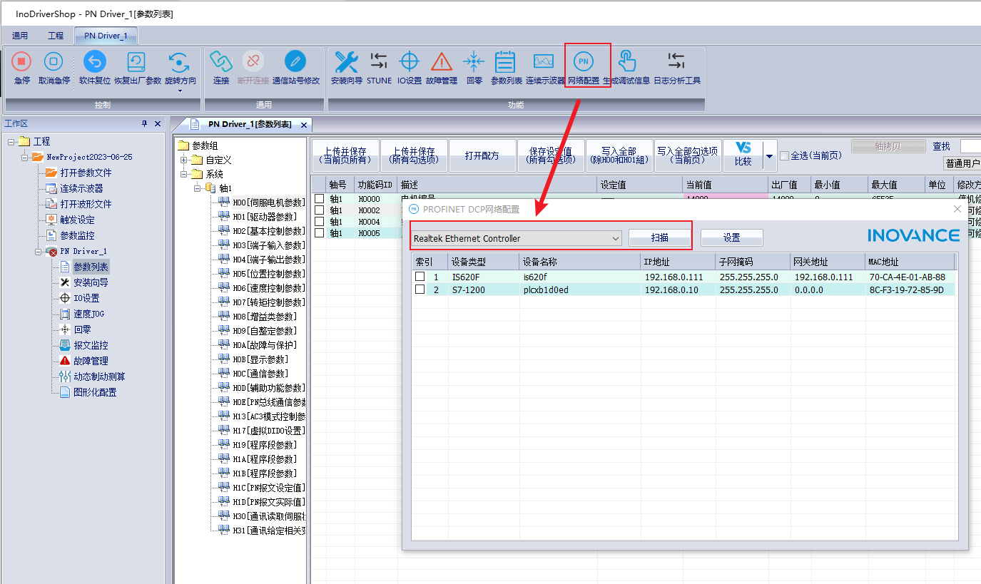Click 上传并保存(当前页所有) button

(345, 155)
